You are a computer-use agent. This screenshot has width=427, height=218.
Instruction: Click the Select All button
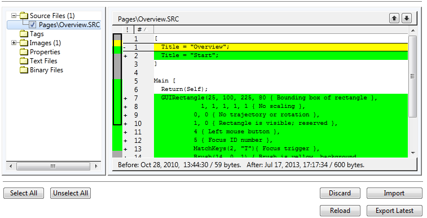(x=24, y=193)
